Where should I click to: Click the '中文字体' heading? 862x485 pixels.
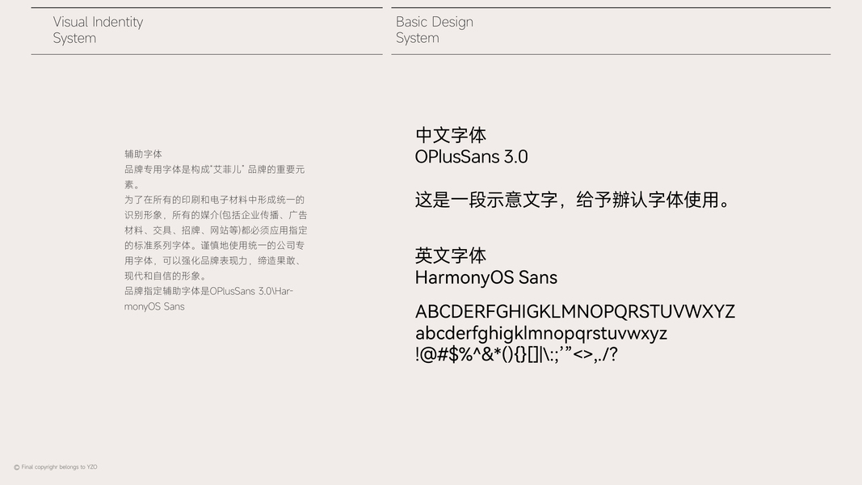(451, 135)
